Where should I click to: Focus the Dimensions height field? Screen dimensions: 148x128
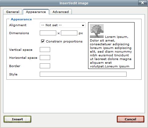tap(69, 33)
